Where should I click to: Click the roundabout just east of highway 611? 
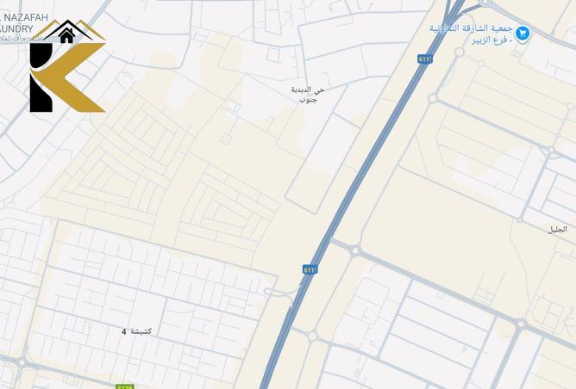(355, 251)
